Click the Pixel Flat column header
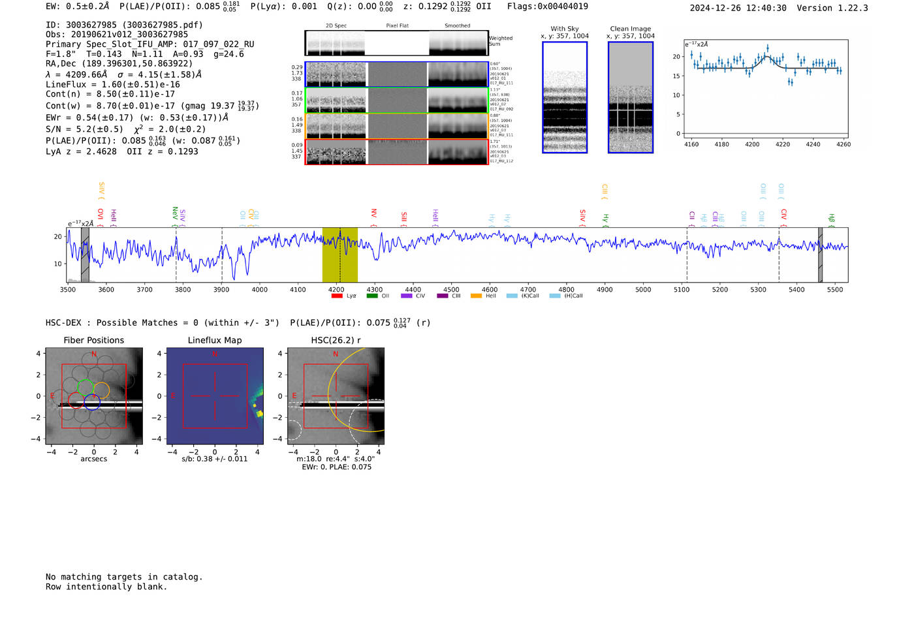 [x=397, y=25]
